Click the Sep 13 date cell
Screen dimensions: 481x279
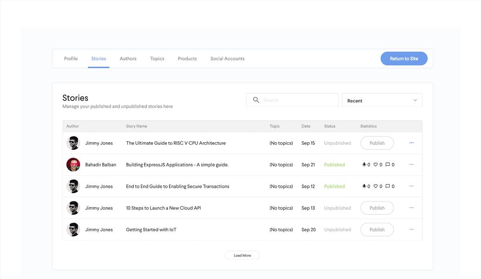point(308,208)
